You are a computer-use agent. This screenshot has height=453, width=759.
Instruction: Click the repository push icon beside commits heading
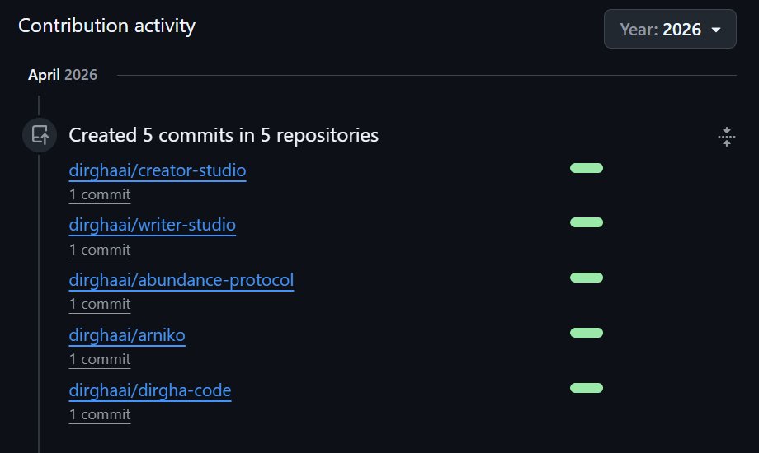tap(40, 135)
